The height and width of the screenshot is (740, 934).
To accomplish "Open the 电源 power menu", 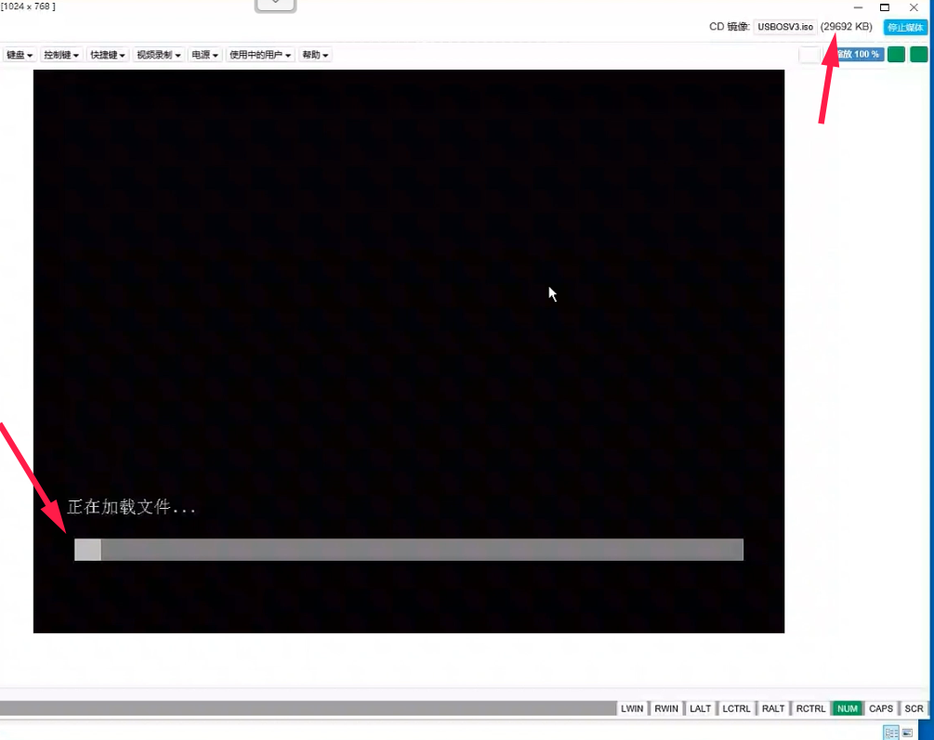I will point(204,55).
